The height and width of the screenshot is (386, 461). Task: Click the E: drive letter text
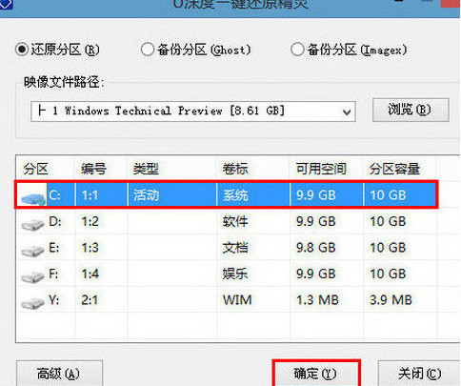click(54, 248)
